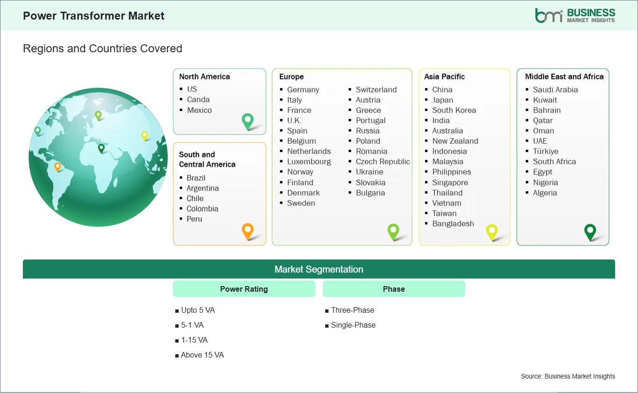Click the dark green Middle East and Africa pin
This screenshot has height=393, width=638.
tap(590, 231)
